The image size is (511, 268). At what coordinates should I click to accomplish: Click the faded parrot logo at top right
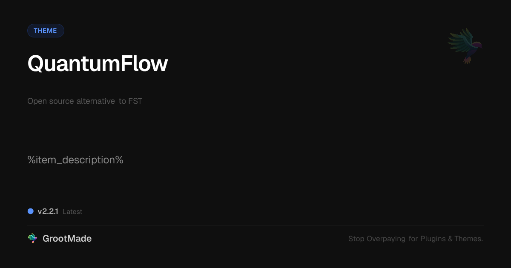465,46
